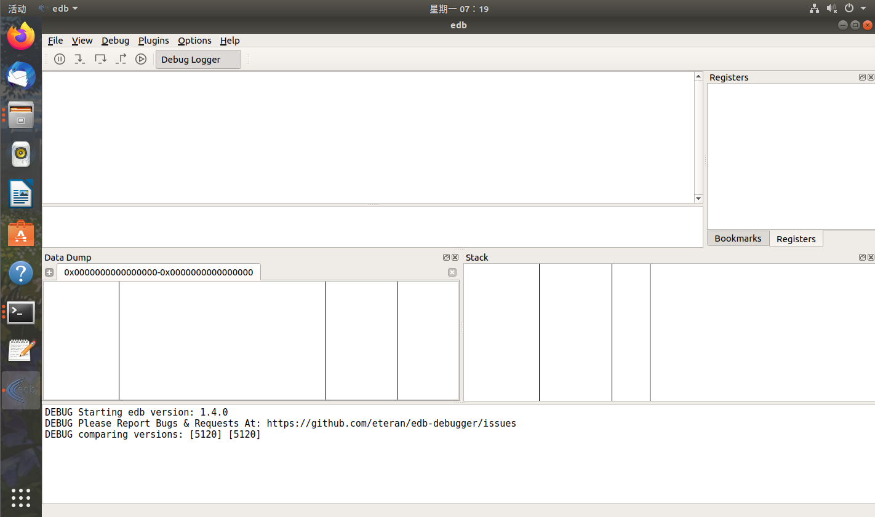Viewport: 875px width, 517px height.
Task: Open Terminal from the dock
Action: (21, 312)
